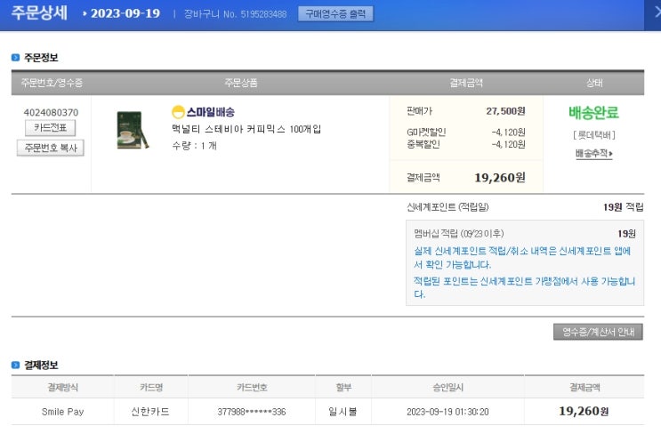This screenshot has width=661, height=434.
Task: Click the 주문상품 column header
Action: pyautogui.click(x=241, y=83)
